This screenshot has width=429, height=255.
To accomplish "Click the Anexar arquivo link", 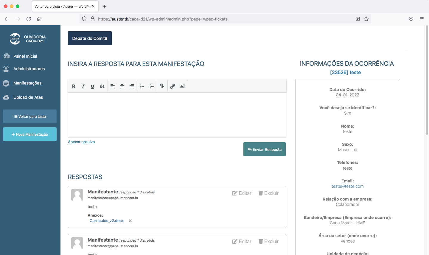I will (x=81, y=142).
